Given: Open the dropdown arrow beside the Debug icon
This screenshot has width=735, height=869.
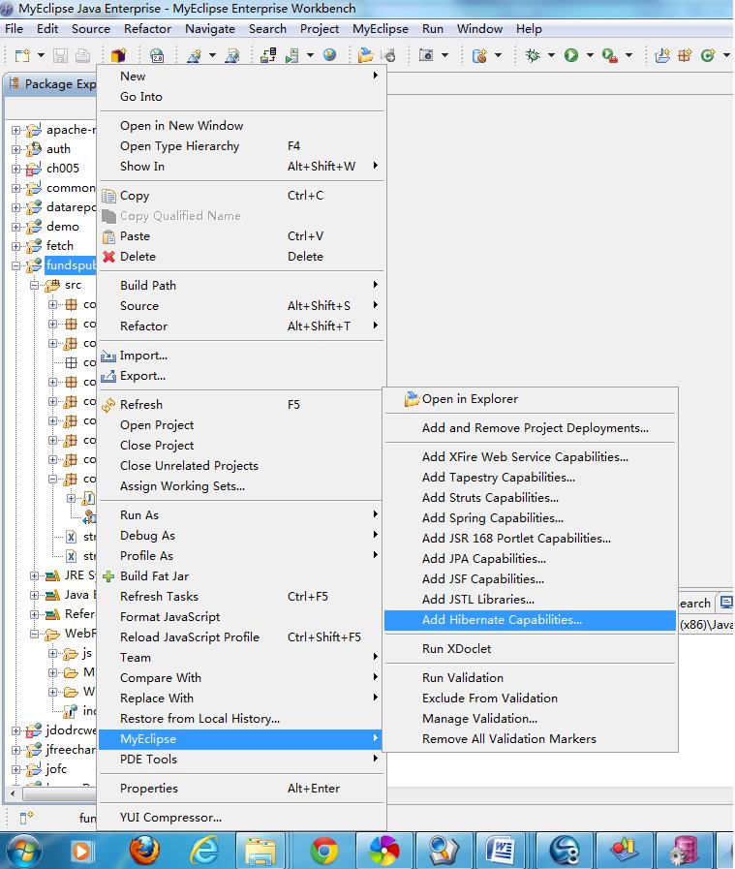Looking at the screenshot, I should pos(551,55).
